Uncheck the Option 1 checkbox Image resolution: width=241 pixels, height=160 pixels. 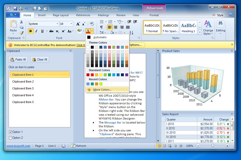[x=10, y=132]
